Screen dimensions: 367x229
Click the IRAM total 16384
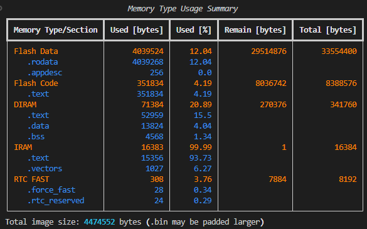point(346,147)
